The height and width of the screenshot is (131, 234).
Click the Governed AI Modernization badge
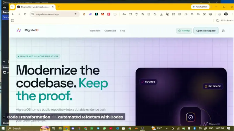38,56
